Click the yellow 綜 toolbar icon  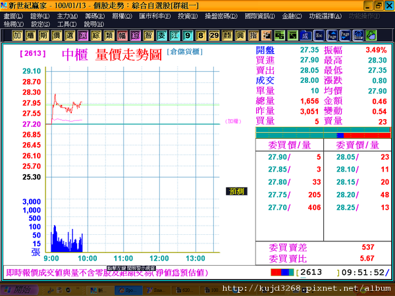95,36
